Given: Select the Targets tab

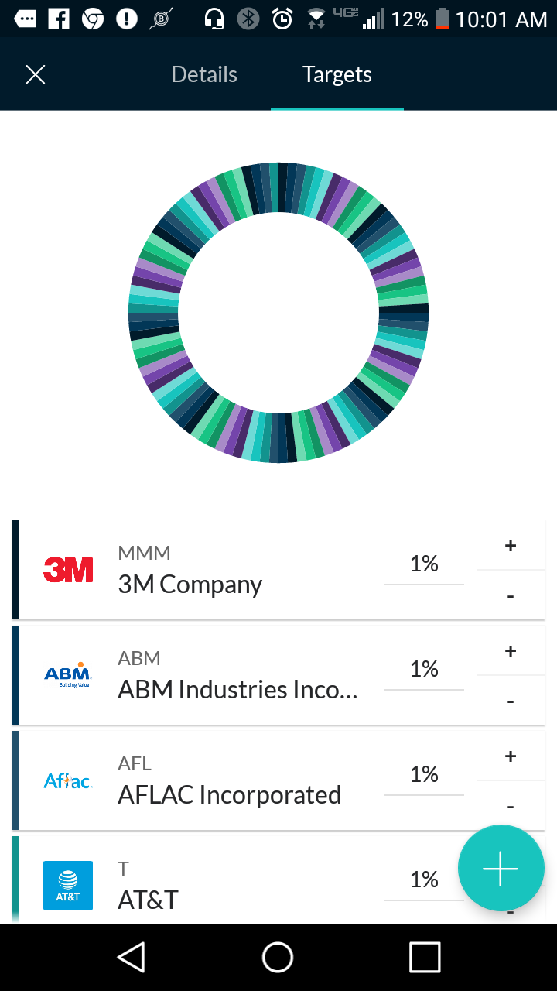Looking at the screenshot, I should [337, 74].
